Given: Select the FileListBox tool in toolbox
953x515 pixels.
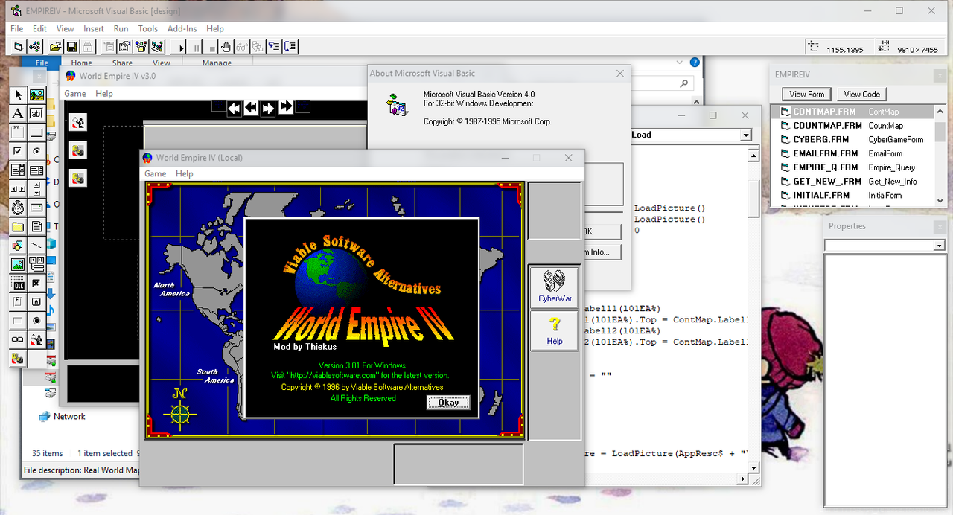Looking at the screenshot, I should (36, 226).
